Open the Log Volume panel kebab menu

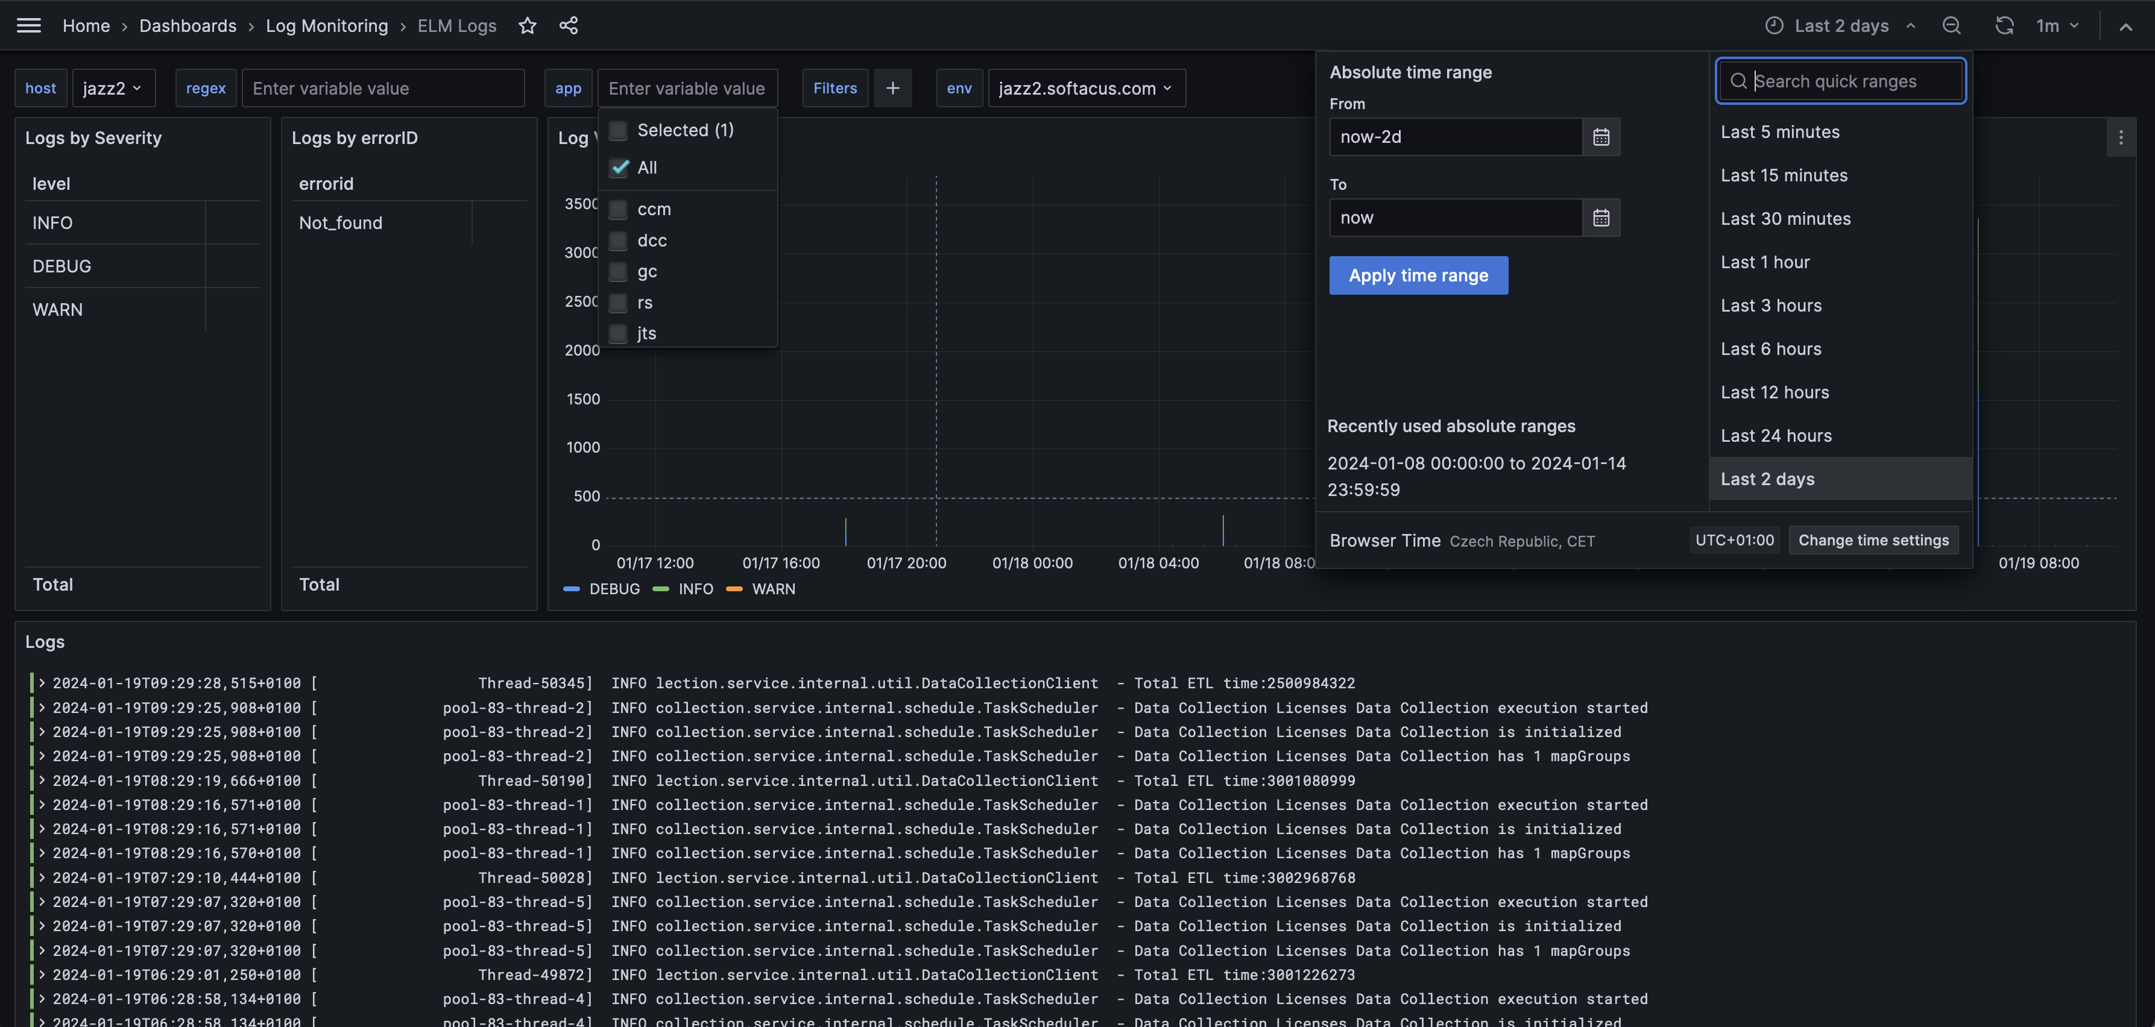click(x=2122, y=138)
